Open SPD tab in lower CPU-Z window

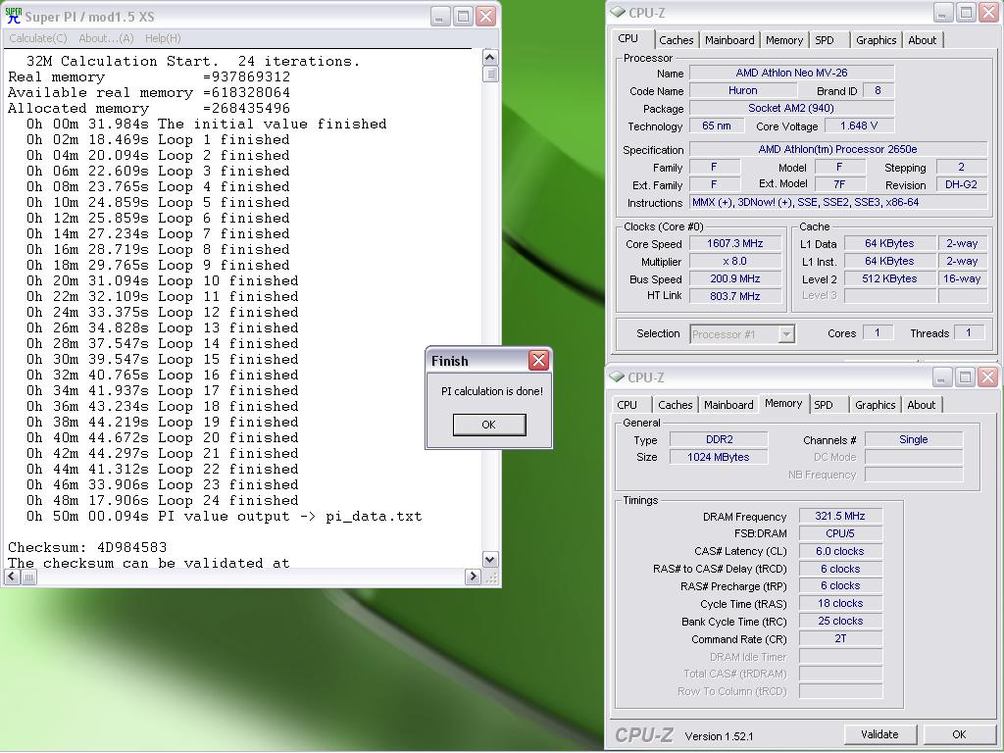coord(824,405)
